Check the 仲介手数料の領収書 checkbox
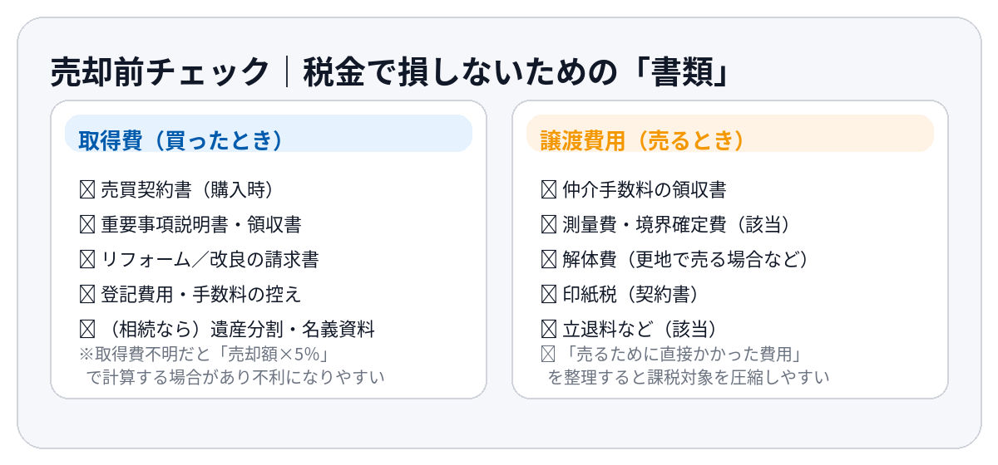Screen dimensions: 998x465 [x=548, y=189]
